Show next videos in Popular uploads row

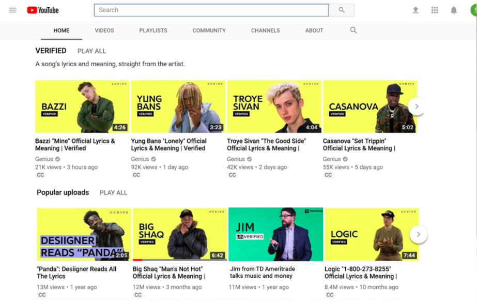pos(418,234)
